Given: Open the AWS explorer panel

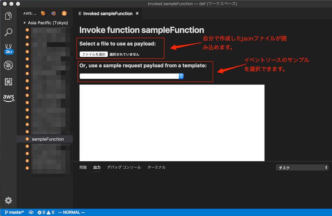Looking at the screenshot, I should click(x=8, y=98).
